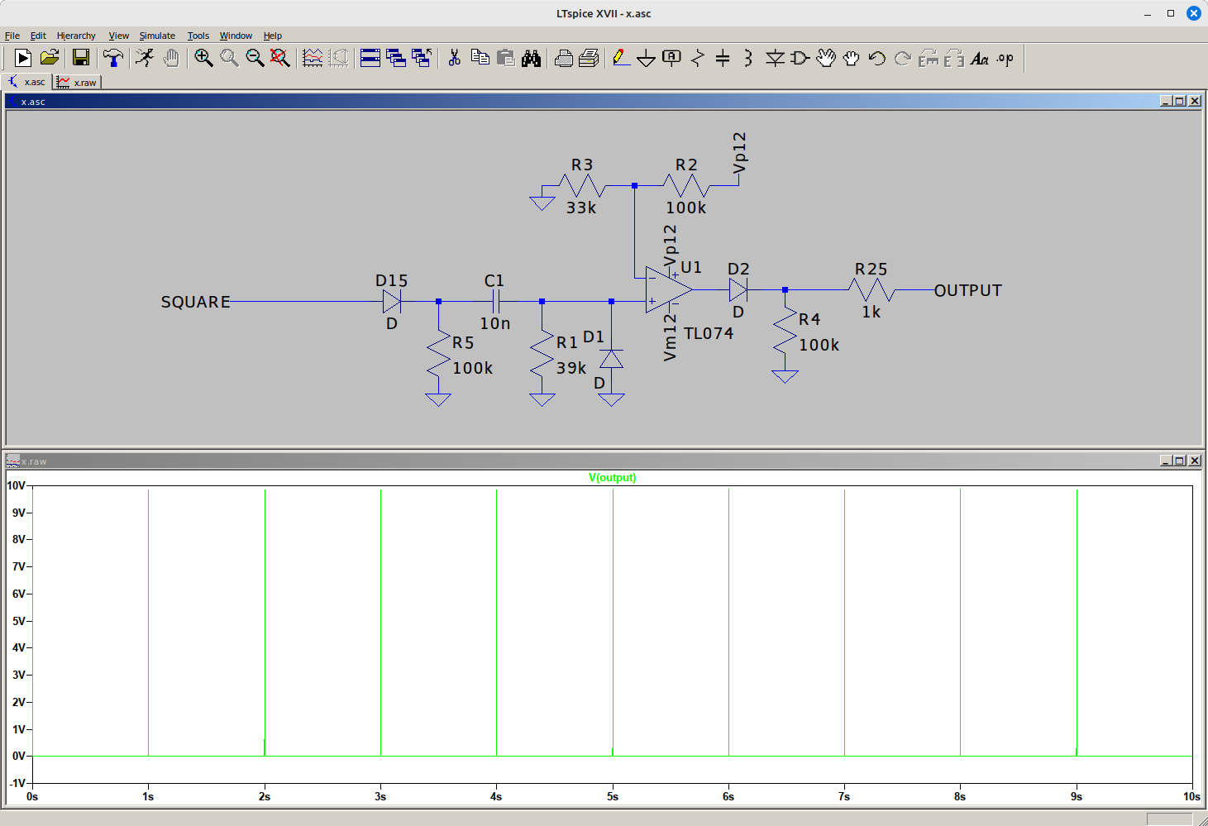Viewport: 1208px width, 826px height.
Task: Switch to the x.raw tab
Action: 78,83
